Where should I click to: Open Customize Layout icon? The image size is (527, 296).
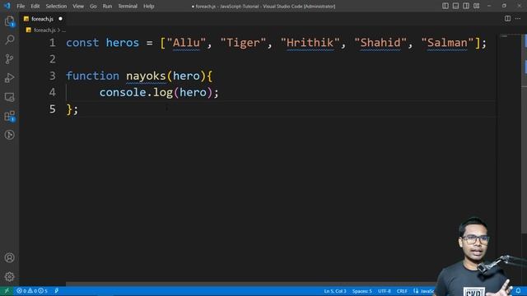[x=477, y=6]
